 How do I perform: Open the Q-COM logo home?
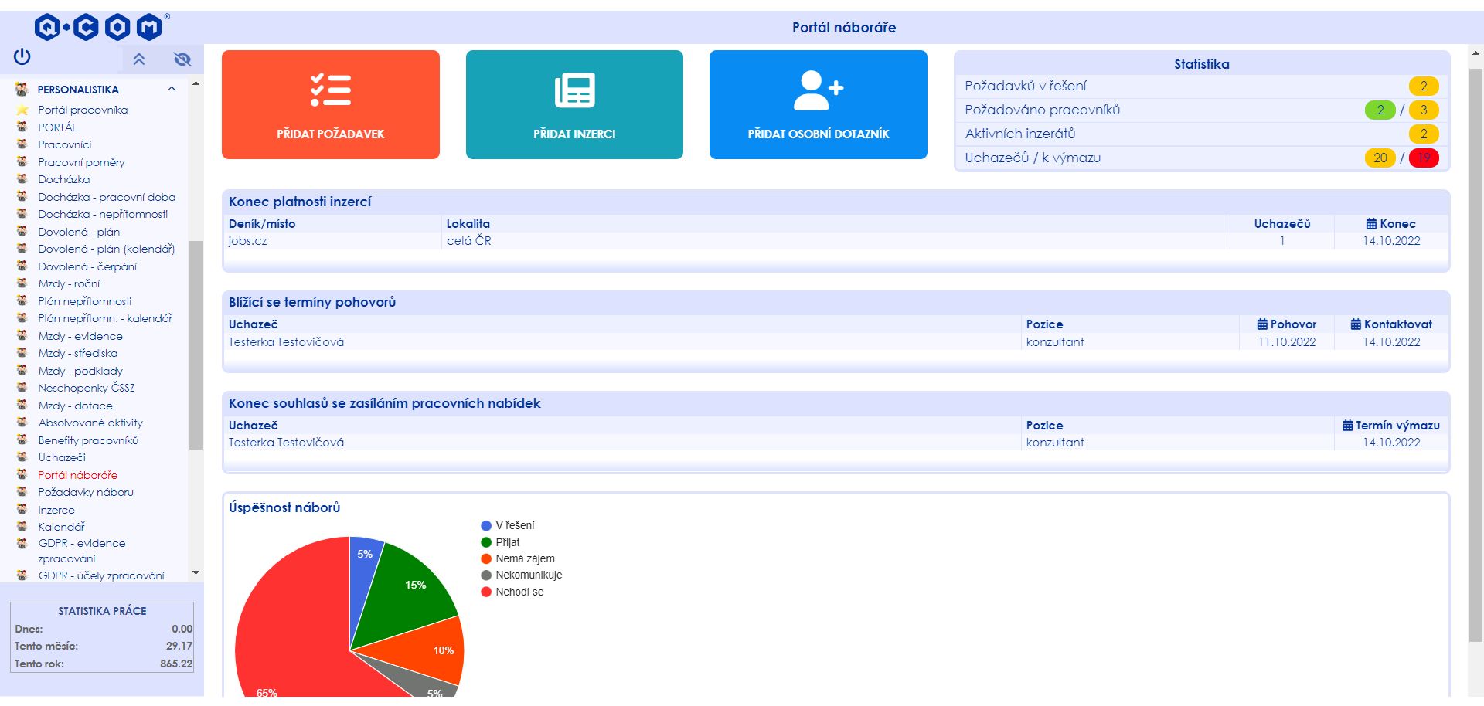coord(100,28)
